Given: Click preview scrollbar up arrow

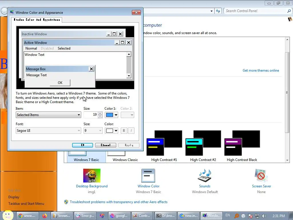Looking at the screenshot, I should click(x=129, y=54).
